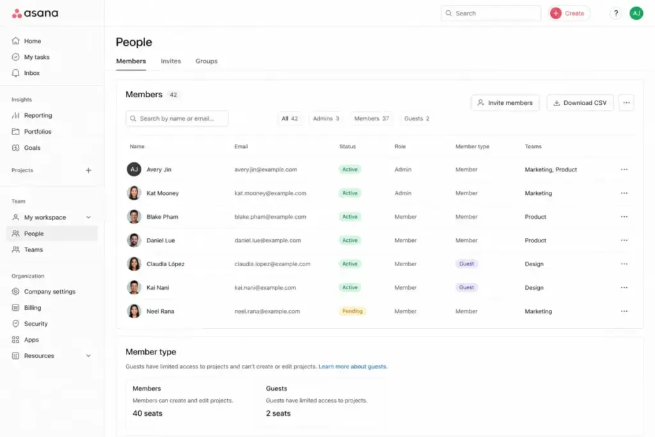Open more options for Neel Rana
Screen dimensions: 655x437
pyautogui.click(x=624, y=311)
